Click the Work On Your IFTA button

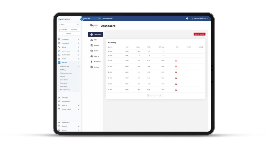(x=199, y=34)
